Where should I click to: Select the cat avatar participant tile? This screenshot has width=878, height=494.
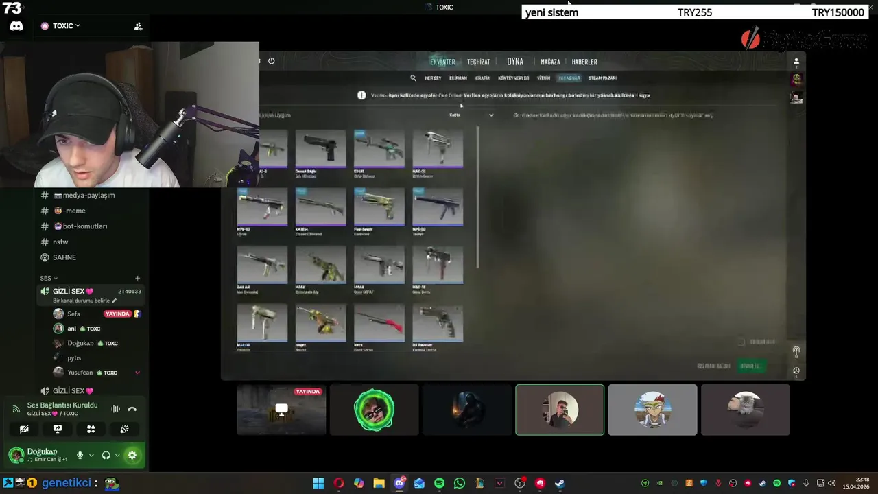(x=746, y=410)
